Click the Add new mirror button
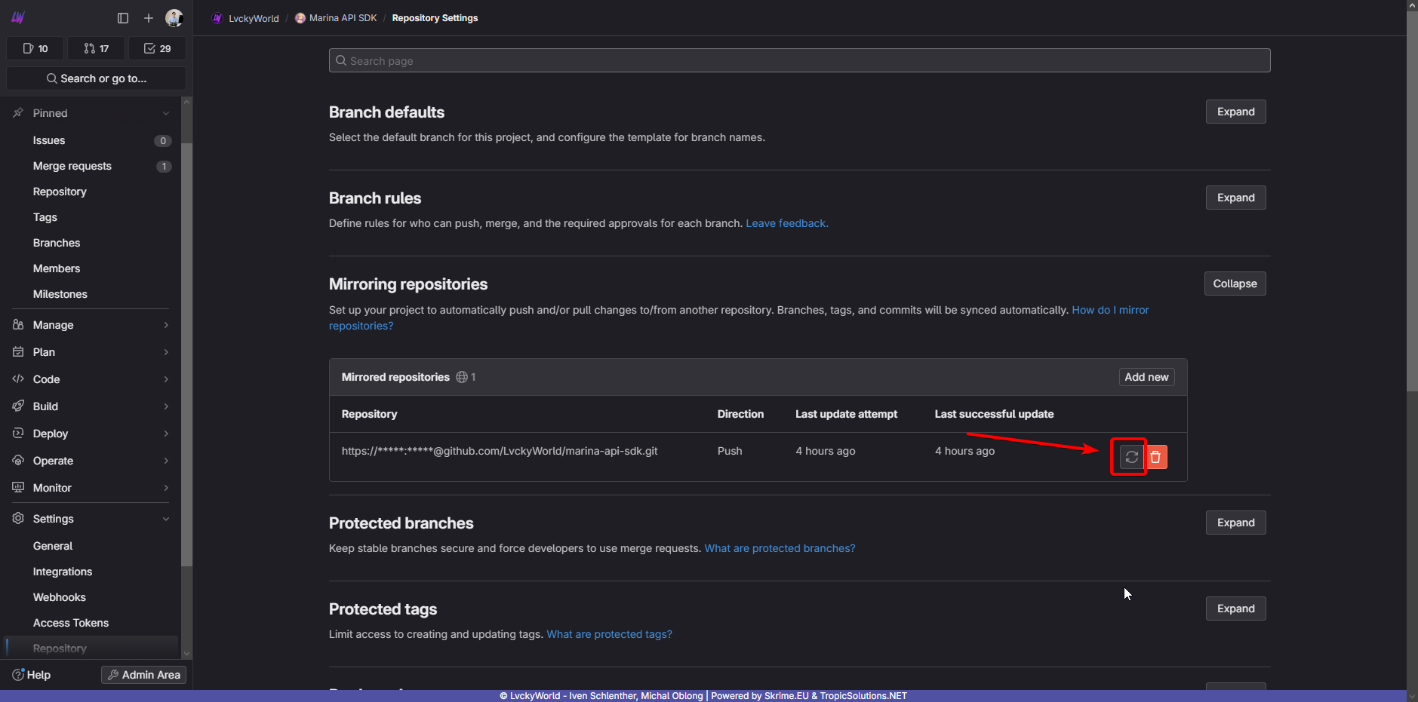The height and width of the screenshot is (702, 1418). click(1146, 377)
